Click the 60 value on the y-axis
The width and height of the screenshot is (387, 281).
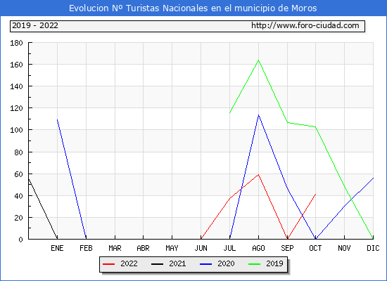pyautogui.click(x=18, y=174)
